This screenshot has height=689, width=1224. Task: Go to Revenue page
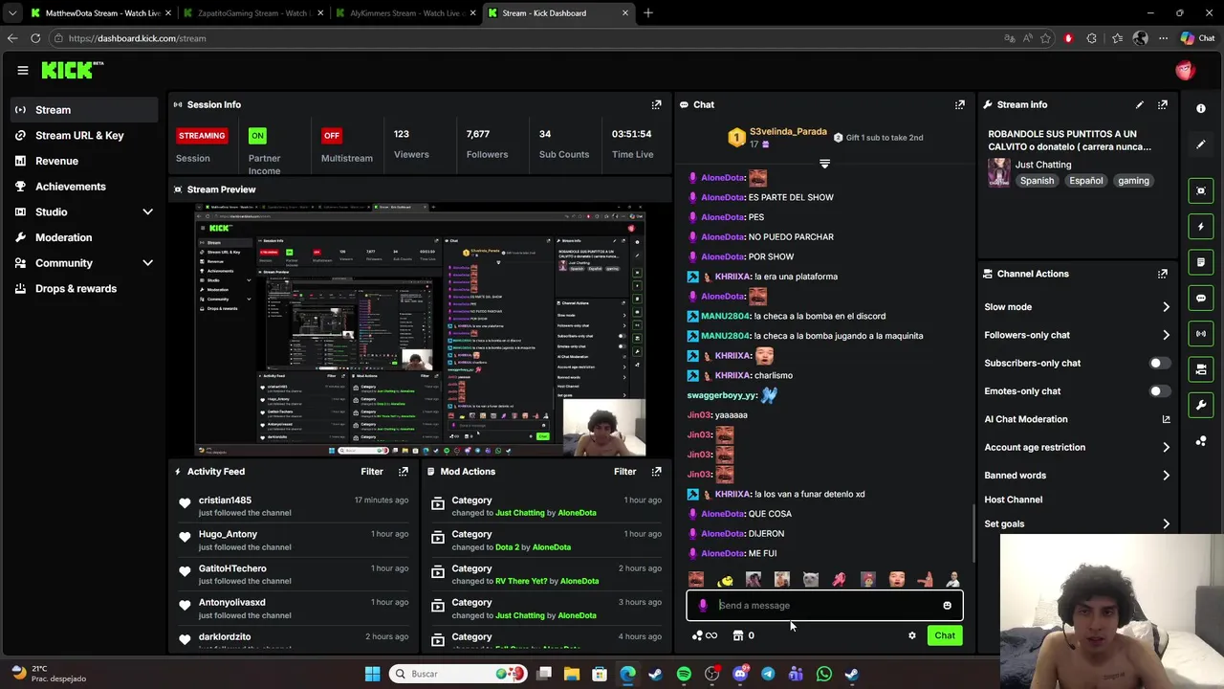point(84,161)
